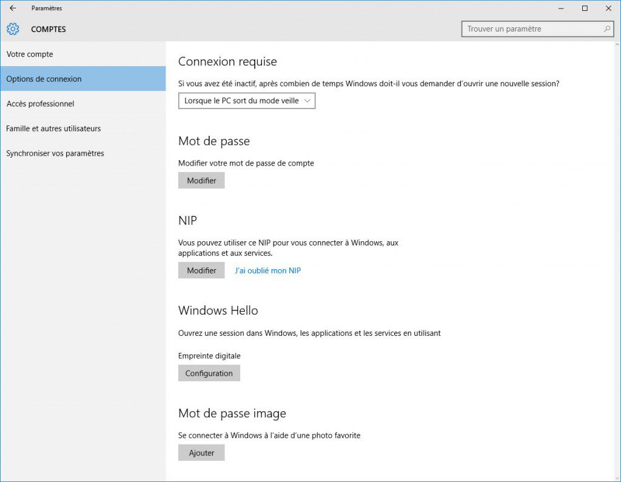Image resolution: width=621 pixels, height=482 pixels.
Task: Click the Paramètres title bar label
Action: pyautogui.click(x=47, y=8)
